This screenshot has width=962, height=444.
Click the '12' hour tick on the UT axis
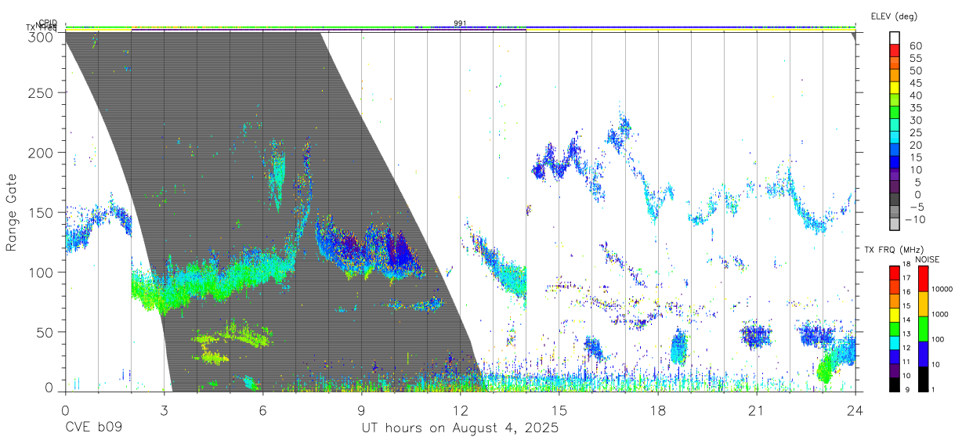[x=460, y=410]
